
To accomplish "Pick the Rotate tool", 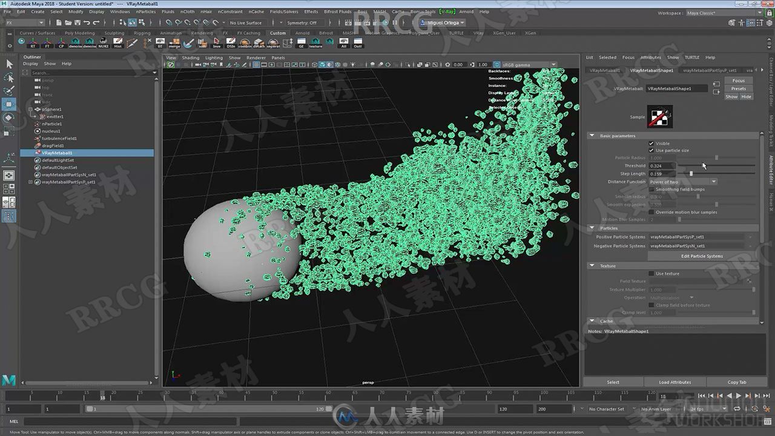I will [9, 117].
